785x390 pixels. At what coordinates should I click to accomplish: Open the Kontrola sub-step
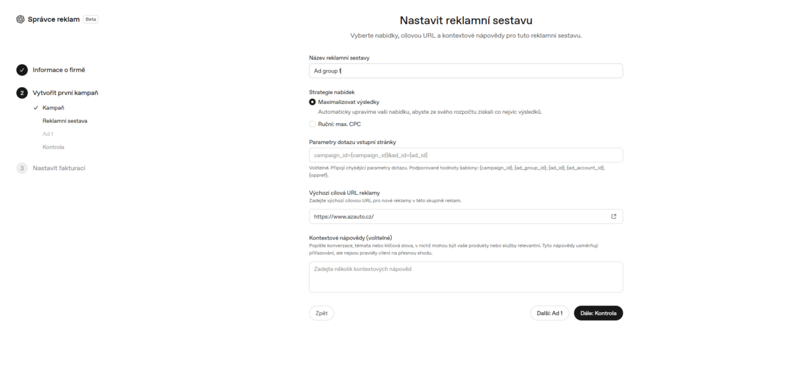coord(54,147)
